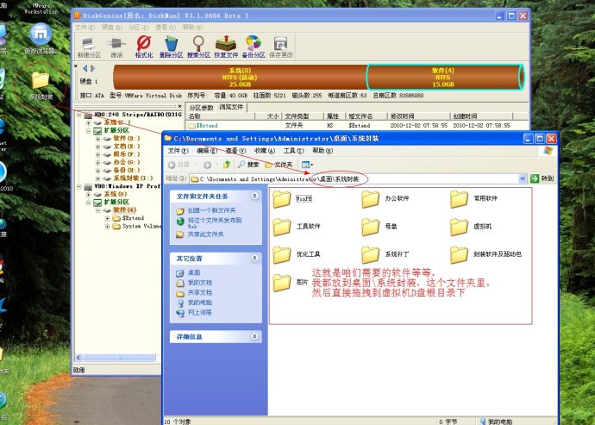This screenshot has width=595, height=425.
Task: Sort by the 修改时间 column header
Action: (418, 116)
